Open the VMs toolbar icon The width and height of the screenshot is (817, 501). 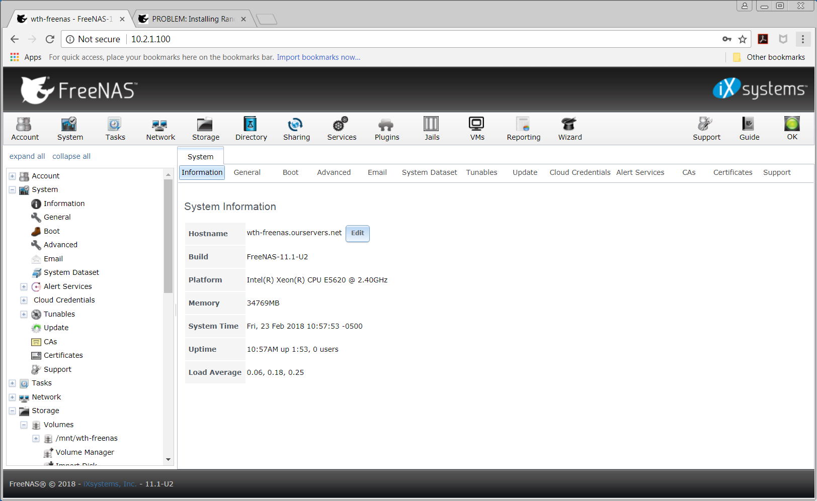tap(477, 129)
